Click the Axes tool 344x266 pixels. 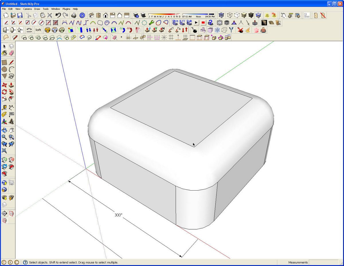tap(4, 121)
